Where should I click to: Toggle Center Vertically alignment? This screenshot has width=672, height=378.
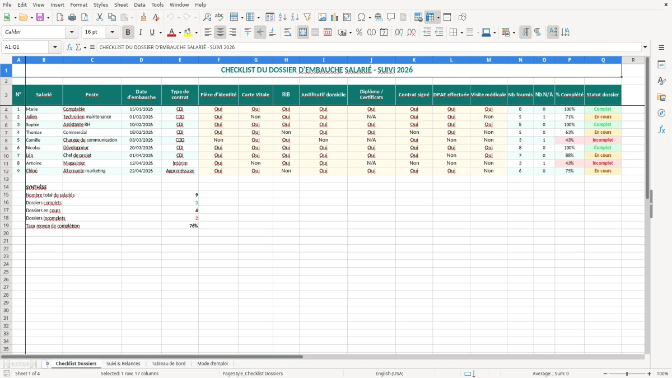pyautogui.click(x=260, y=32)
